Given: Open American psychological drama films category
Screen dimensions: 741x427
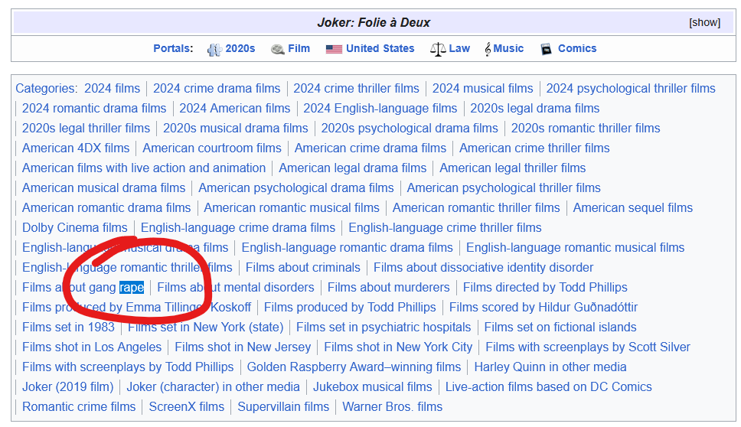Looking at the screenshot, I should coord(295,187).
